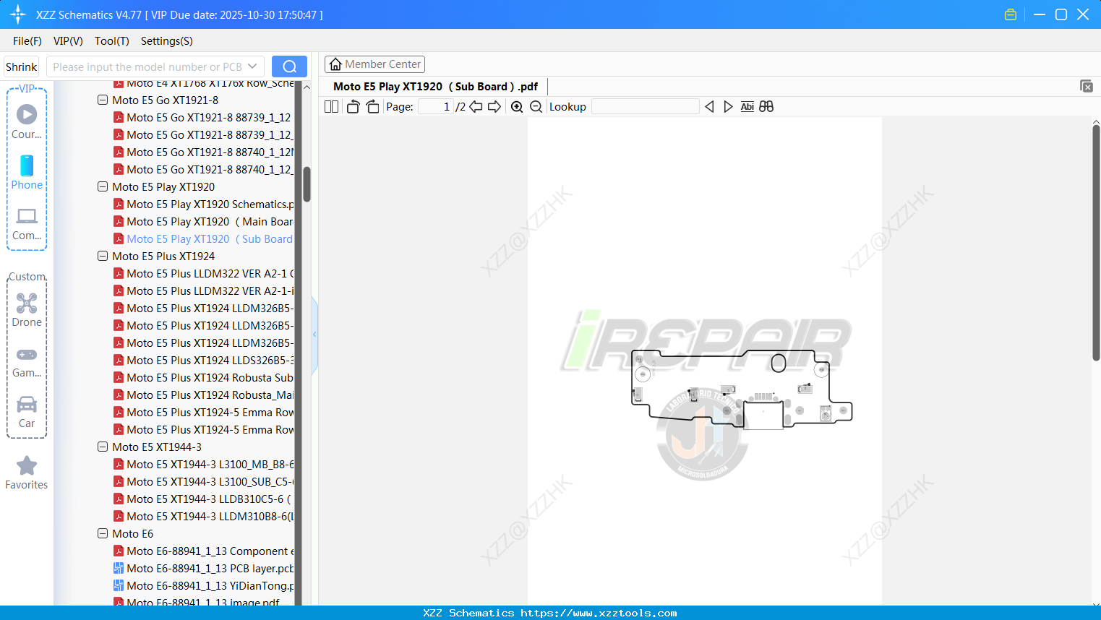
Task: Open Moto E5 Play XT1920 Schematics file
Action: [204, 204]
